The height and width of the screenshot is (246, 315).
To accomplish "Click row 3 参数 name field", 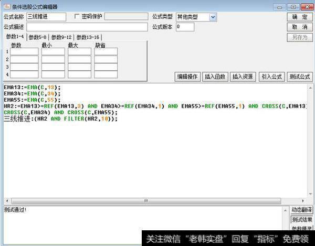I will [x=24, y=67].
